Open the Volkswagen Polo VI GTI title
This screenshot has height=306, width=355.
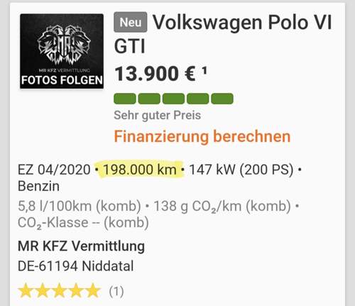coord(223,34)
